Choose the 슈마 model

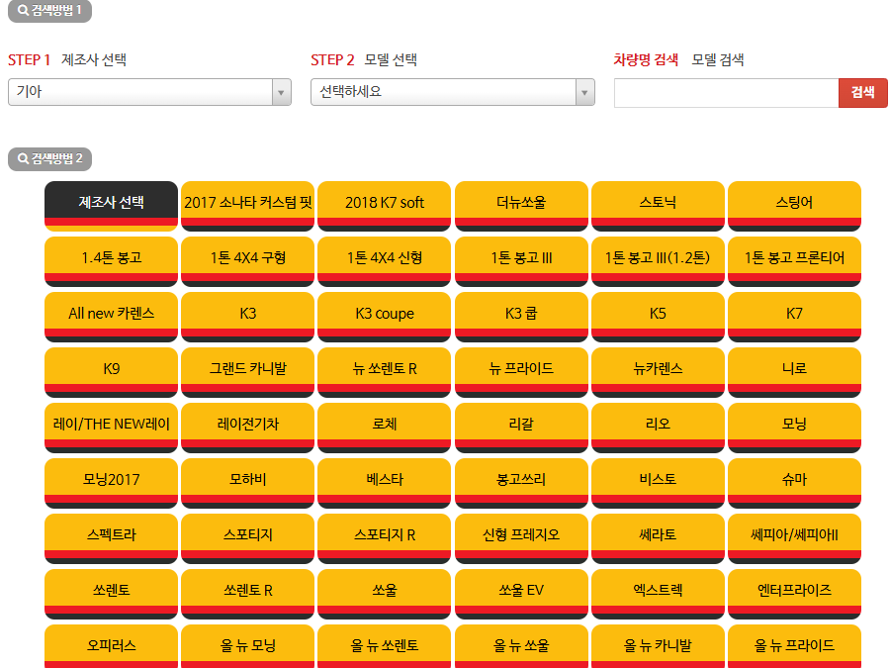pyautogui.click(x=794, y=484)
